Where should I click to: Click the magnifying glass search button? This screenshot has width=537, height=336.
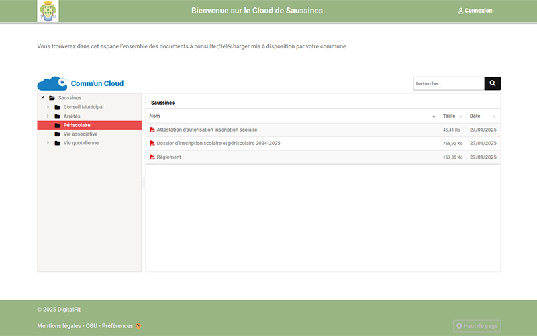click(x=493, y=83)
